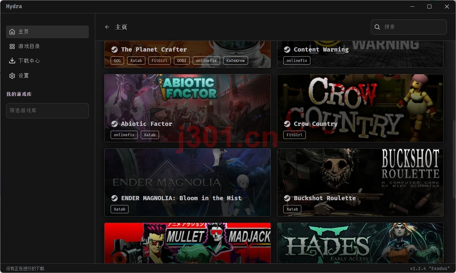This screenshot has height=273, width=456.
Task: Select KaOsKrew tag on The Planet Crafter
Action: pos(236,61)
